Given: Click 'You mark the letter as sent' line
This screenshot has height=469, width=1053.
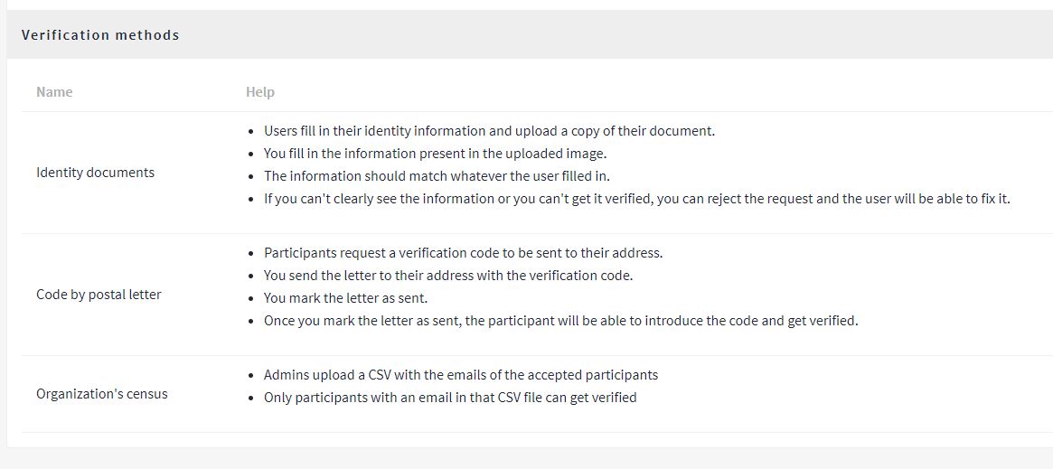Looking at the screenshot, I should [x=346, y=298].
